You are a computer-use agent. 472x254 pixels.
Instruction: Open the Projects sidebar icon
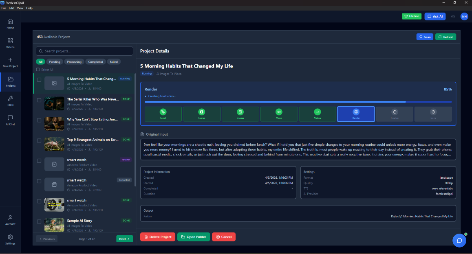(11, 82)
